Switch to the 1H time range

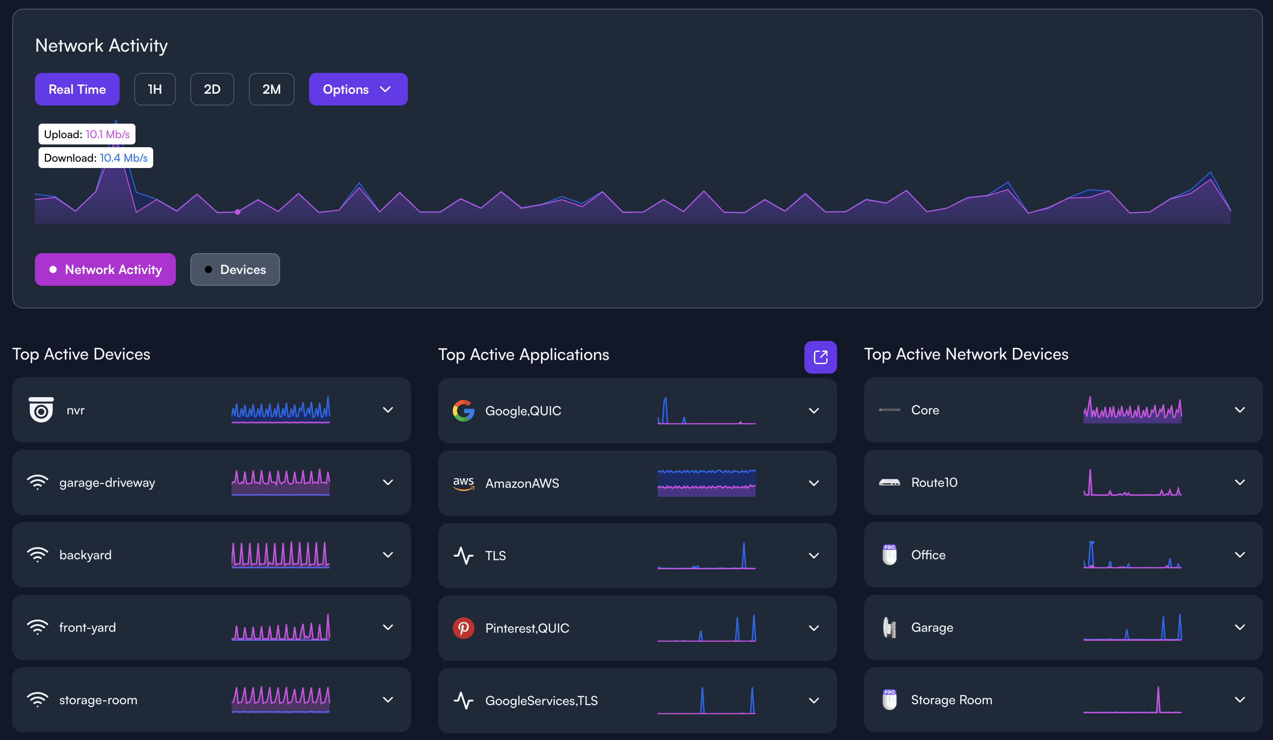click(155, 89)
